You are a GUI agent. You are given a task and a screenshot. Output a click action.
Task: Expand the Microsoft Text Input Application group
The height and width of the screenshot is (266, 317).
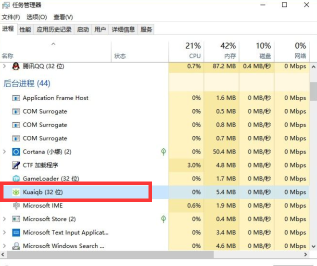[4, 232]
